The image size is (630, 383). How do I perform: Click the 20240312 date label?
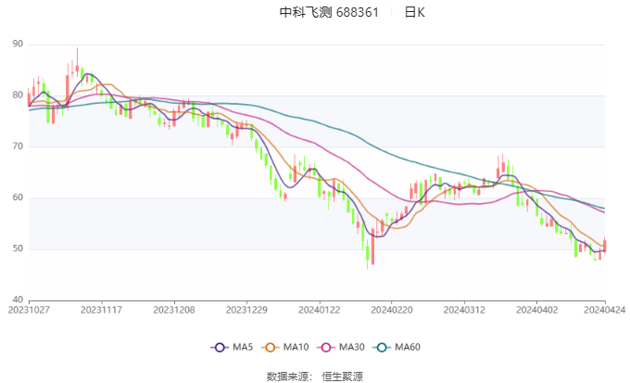pyautogui.click(x=462, y=311)
